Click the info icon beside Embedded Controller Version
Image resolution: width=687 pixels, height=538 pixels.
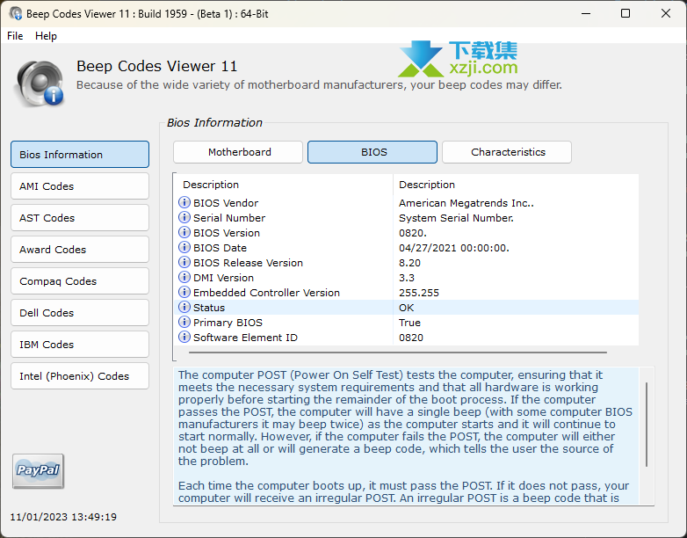tap(184, 292)
